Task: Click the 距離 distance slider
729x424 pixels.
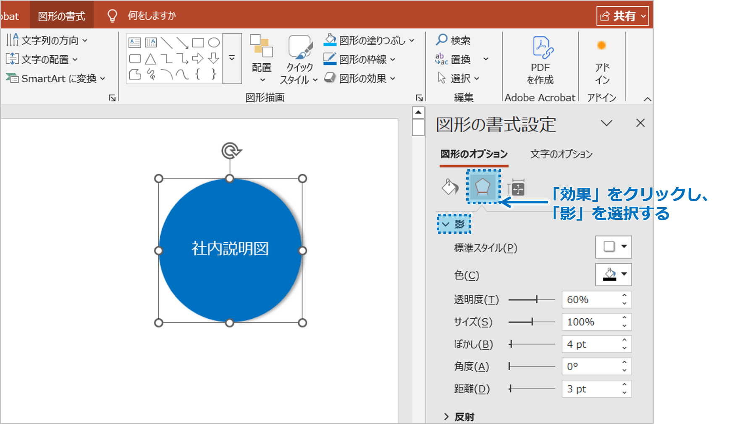Action: pos(532,389)
